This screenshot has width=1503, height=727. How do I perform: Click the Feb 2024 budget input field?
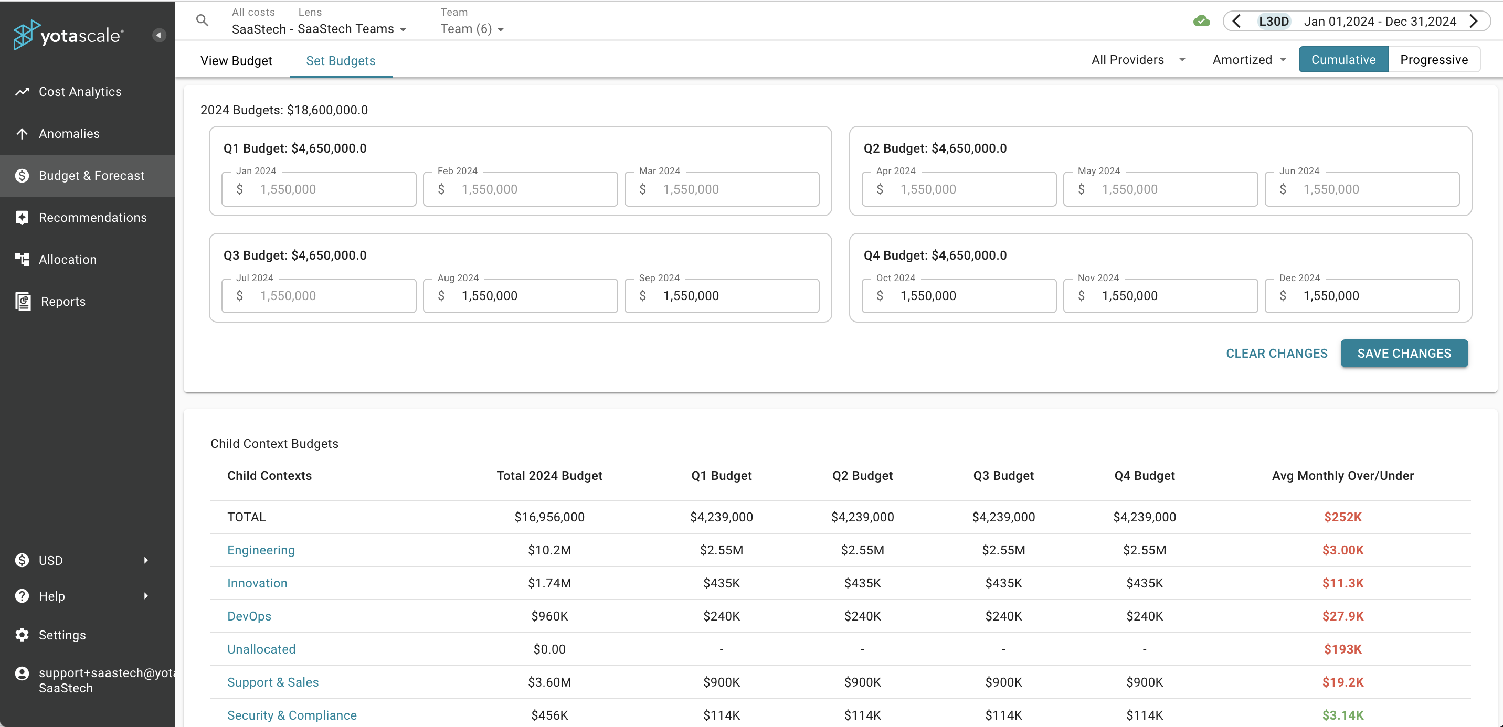coord(520,189)
